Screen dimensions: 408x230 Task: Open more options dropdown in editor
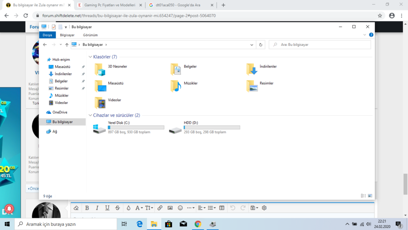(x=191, y=208)
